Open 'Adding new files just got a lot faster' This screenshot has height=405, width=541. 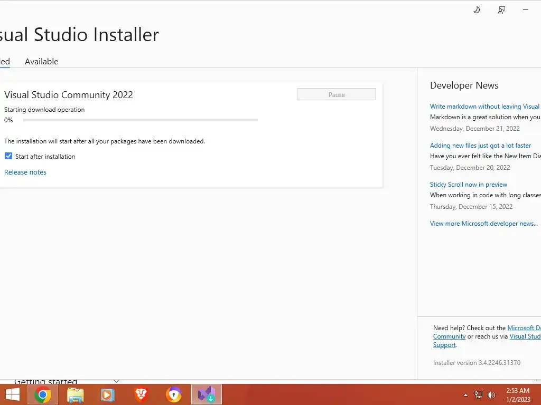[480, 146]
